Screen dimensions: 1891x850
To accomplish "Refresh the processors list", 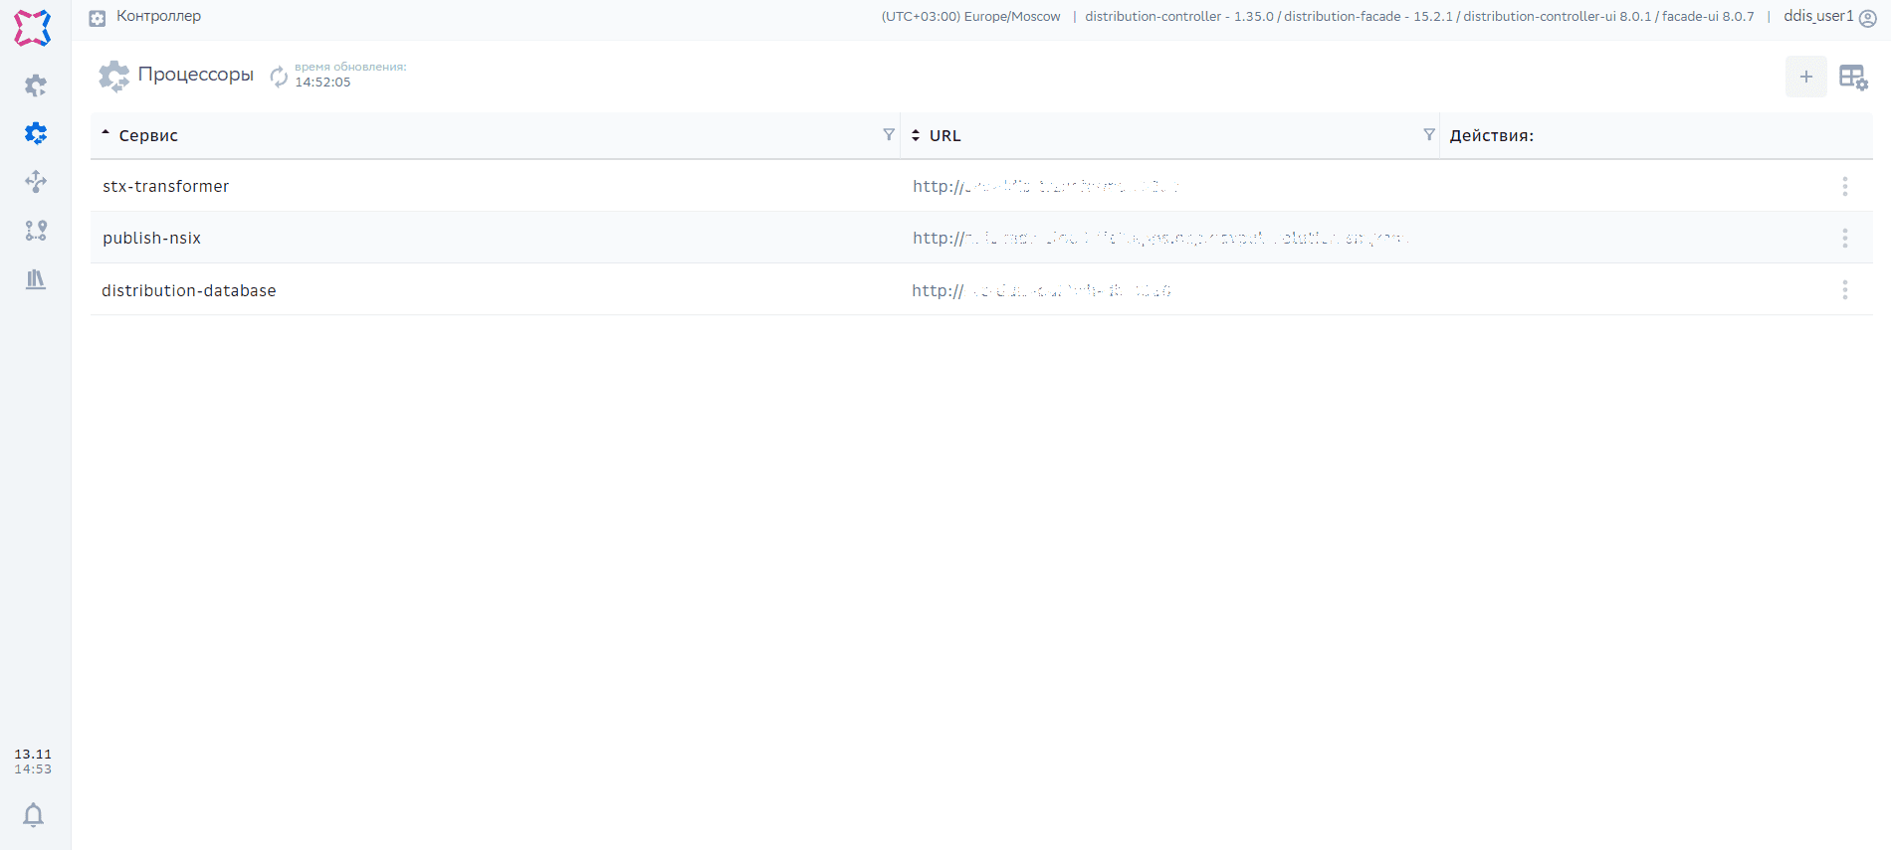I will (x=279, y=76).
